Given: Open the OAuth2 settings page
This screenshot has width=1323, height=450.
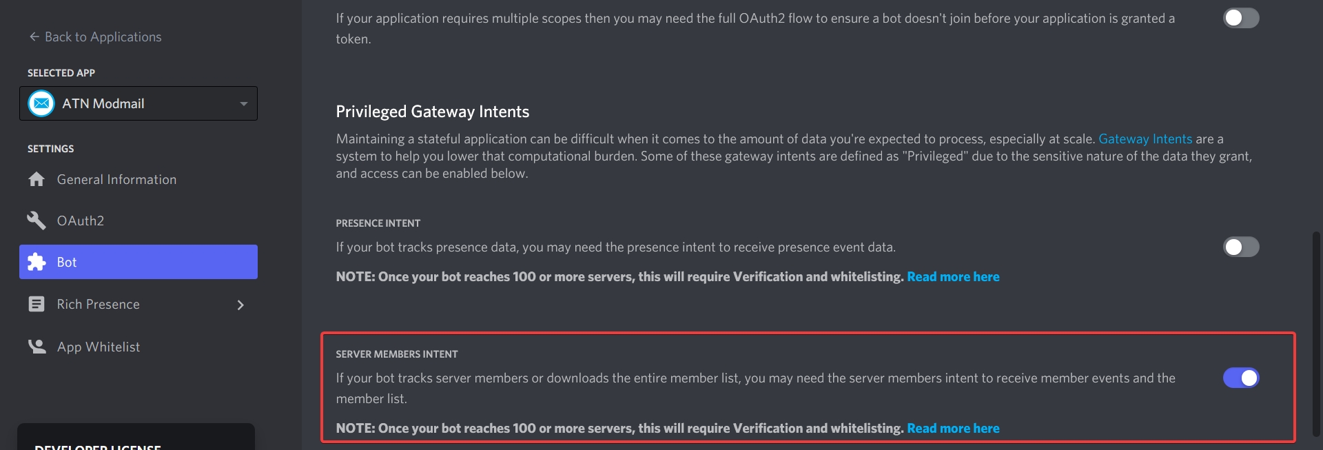Looking at the screenshot, I should (x=81, y=221).
